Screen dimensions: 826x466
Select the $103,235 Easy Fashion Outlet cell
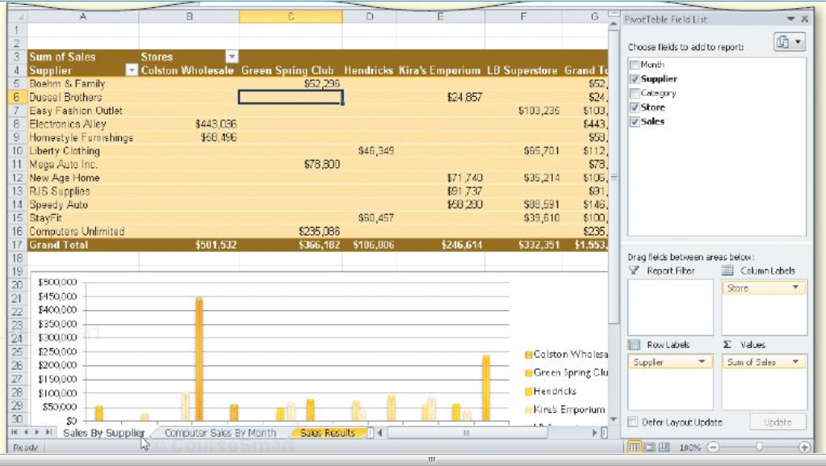click(x=523, y=111)
